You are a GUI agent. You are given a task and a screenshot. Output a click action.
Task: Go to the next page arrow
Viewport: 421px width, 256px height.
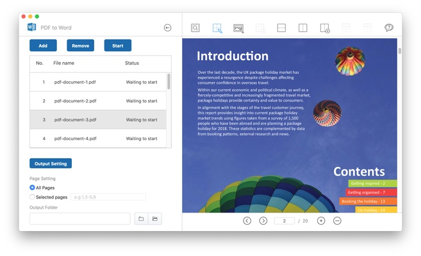(x=263, y=221)
